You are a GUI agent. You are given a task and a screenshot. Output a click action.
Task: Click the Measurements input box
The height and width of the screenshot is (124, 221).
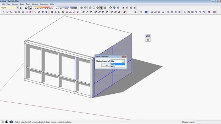(x=209, y=122)
